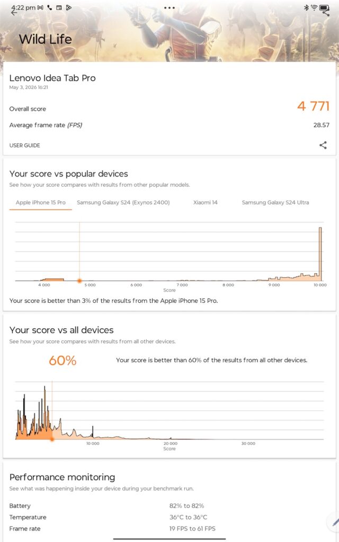Screen dimensions: 339x542
Task: Tap the Play Store notification icon
Action: pos(69,7)
